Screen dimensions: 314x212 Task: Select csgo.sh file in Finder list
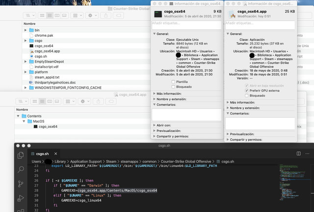click(41, 56)
